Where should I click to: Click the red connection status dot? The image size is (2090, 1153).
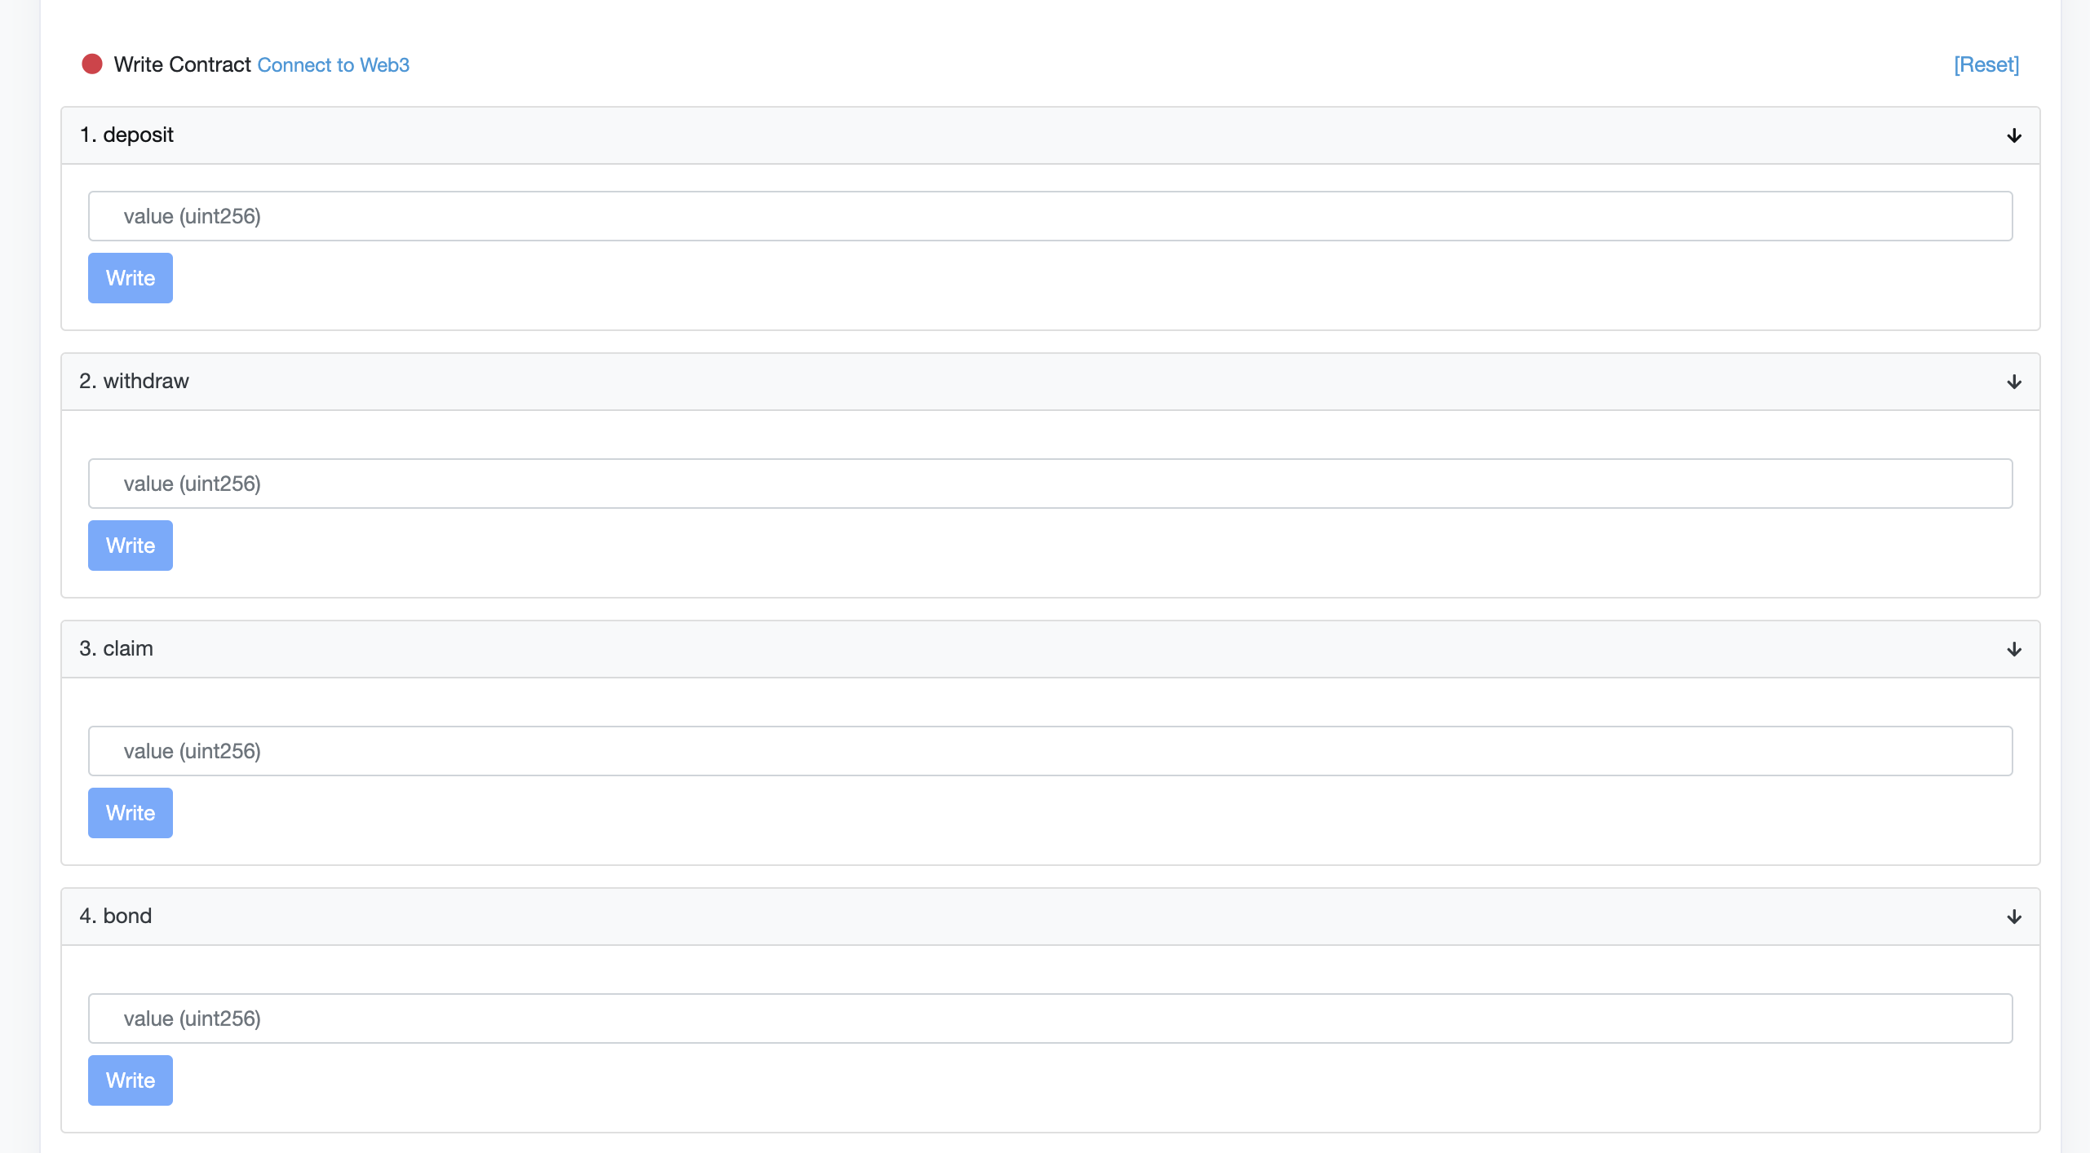(92, 64)
